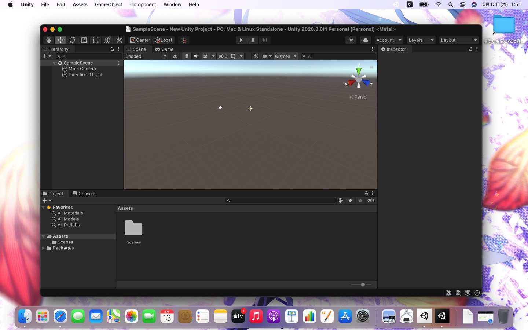528x330 pixels.
Task: Toggle Gizmos button in Scene view
Action: pos(282,56)
